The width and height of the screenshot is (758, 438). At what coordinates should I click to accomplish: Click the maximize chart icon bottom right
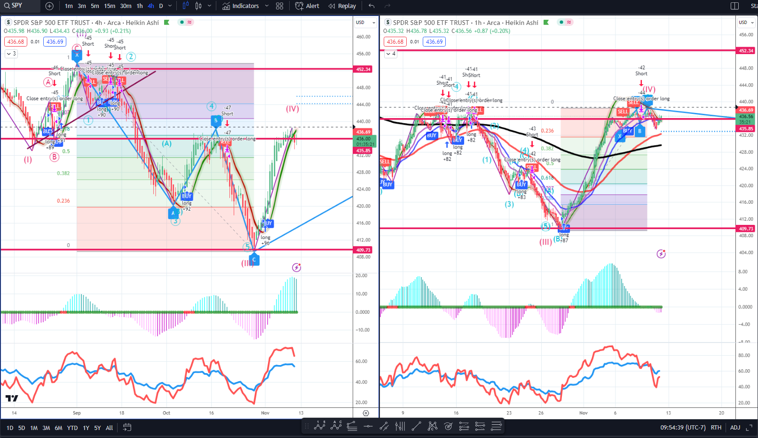pyautogui.click(x=750, y=428)
